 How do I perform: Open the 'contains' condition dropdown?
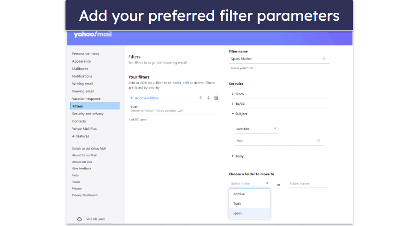click(x=256, y=128)
